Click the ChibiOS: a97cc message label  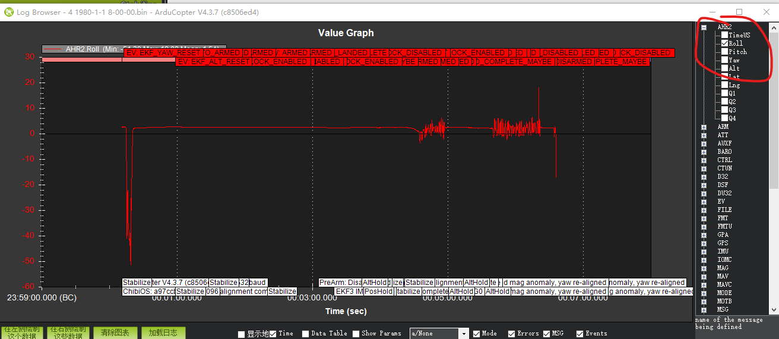pos(148,292)
